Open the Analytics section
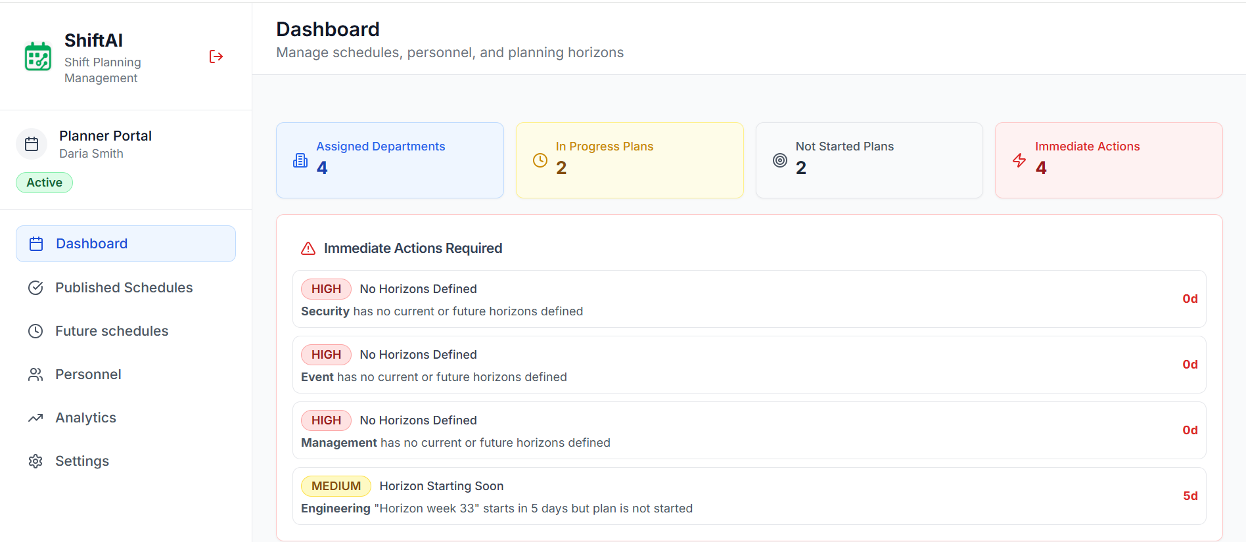The width and height of the screenshot is (1246, 542). [x=85, y=418]
